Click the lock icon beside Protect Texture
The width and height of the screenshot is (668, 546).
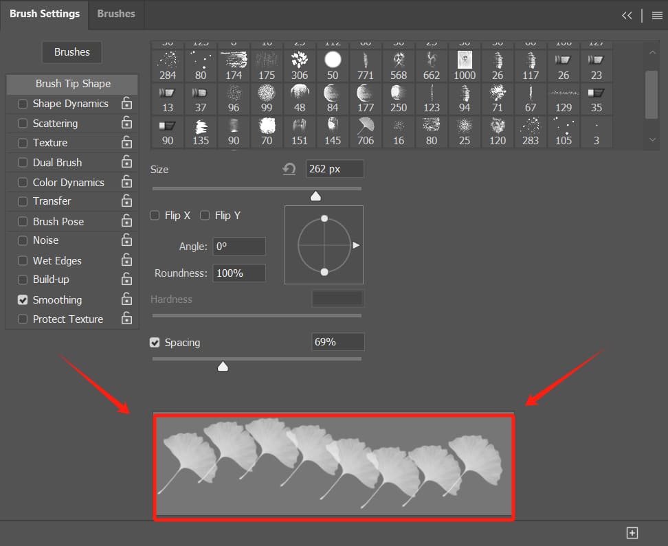pos(126,319)
